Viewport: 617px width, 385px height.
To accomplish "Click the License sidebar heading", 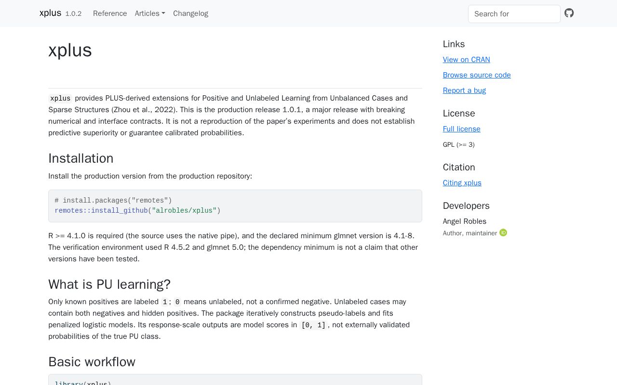I will pos(459,113).
